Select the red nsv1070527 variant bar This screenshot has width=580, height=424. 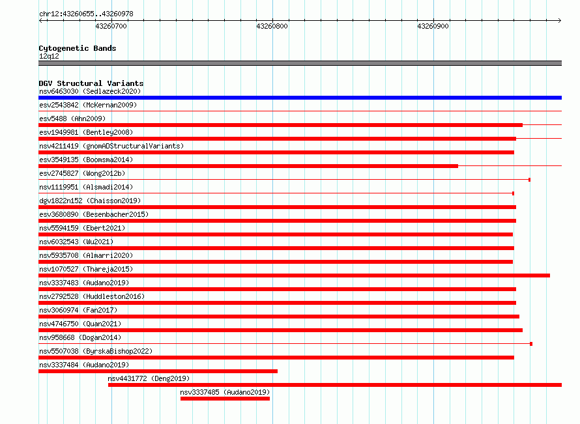tap(294, 276)
